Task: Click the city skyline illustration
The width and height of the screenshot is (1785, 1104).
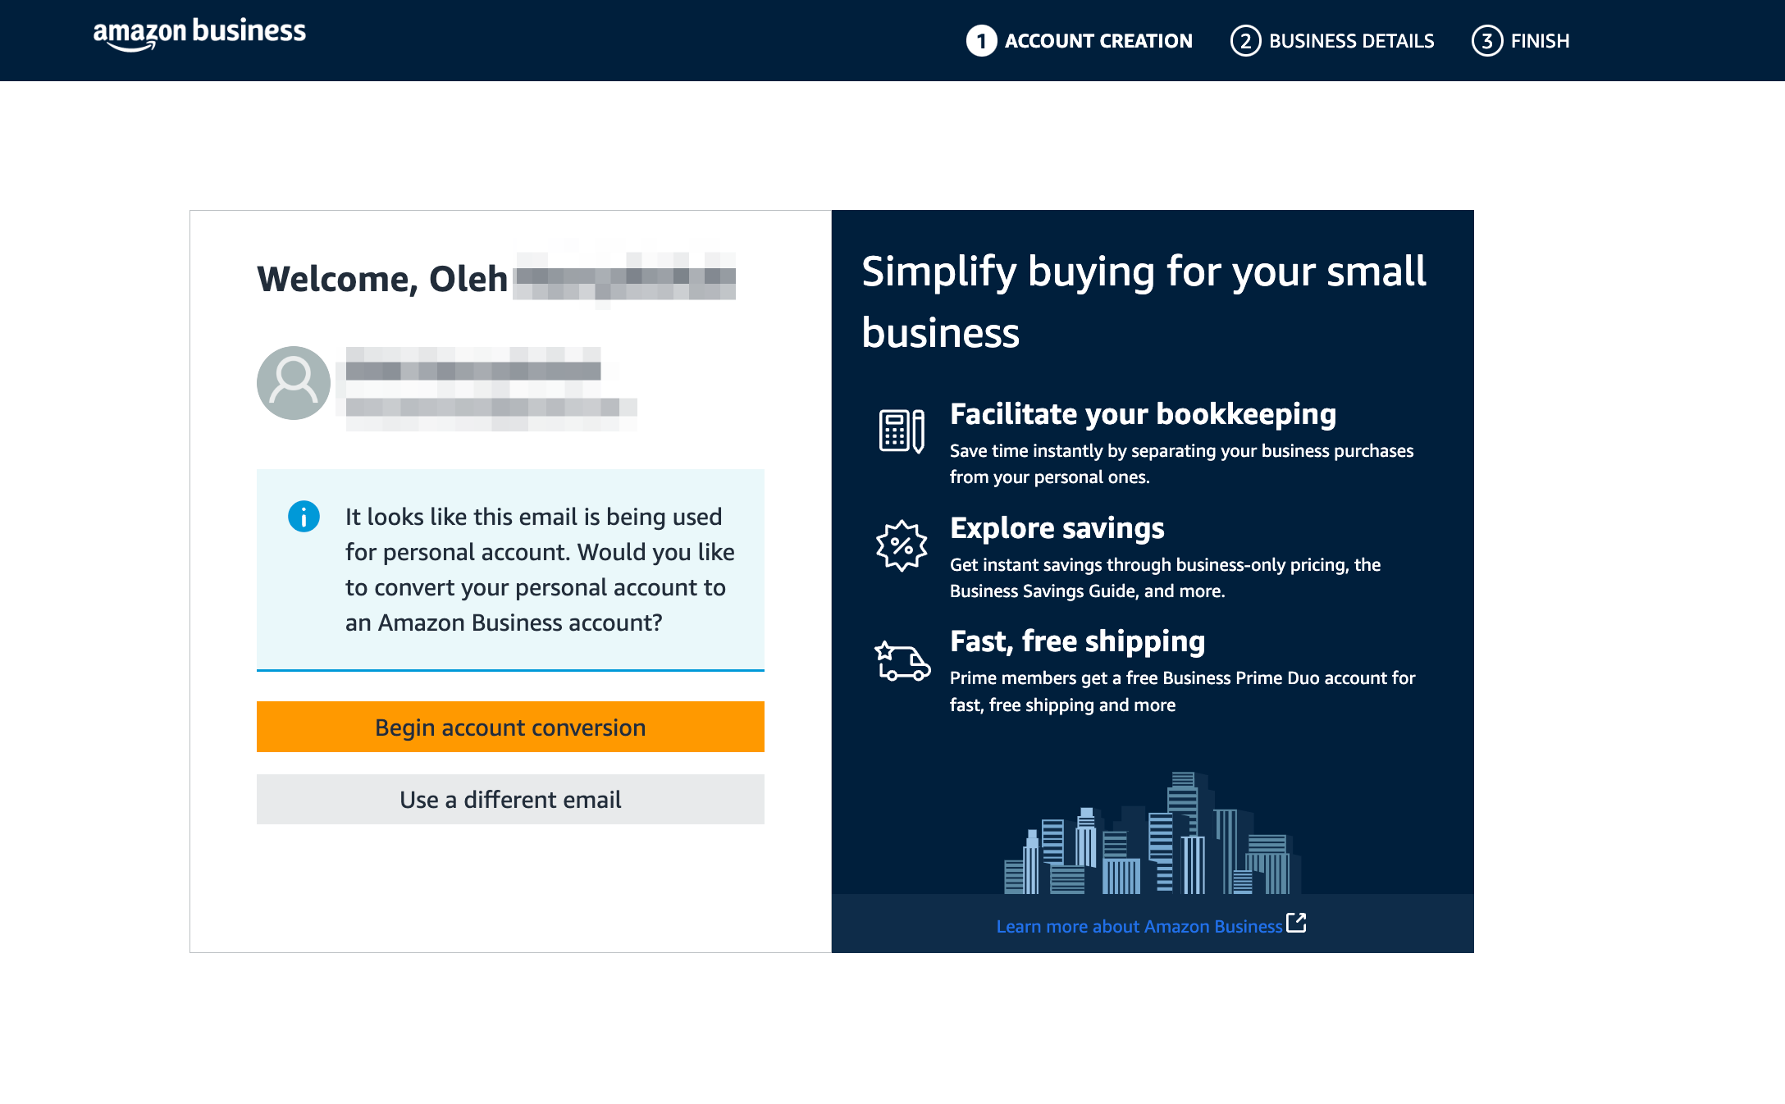Action: 1153,833
